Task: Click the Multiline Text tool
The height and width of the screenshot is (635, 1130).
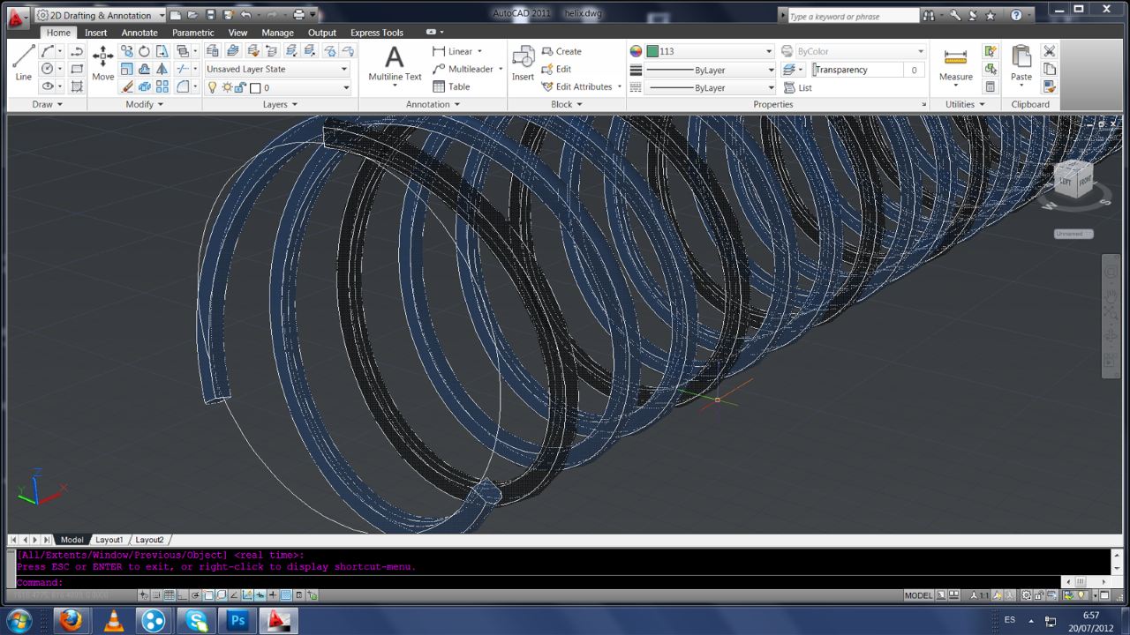Action: click(x=395, y=63)
